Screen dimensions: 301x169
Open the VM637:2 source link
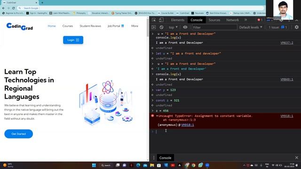click(286, 43)
